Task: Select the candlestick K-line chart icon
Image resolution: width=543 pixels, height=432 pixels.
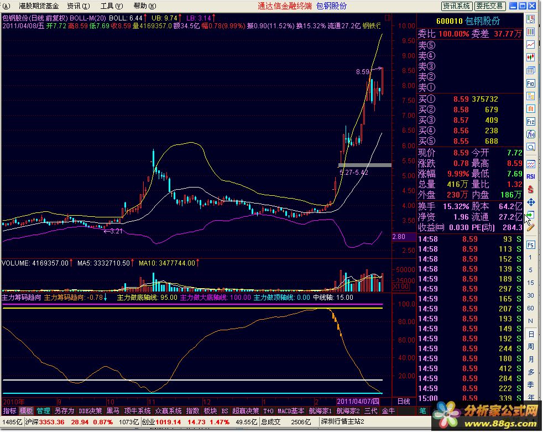Action: [530, 58]
